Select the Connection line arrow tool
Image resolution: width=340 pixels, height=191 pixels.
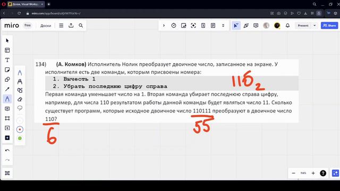[7, 89]
